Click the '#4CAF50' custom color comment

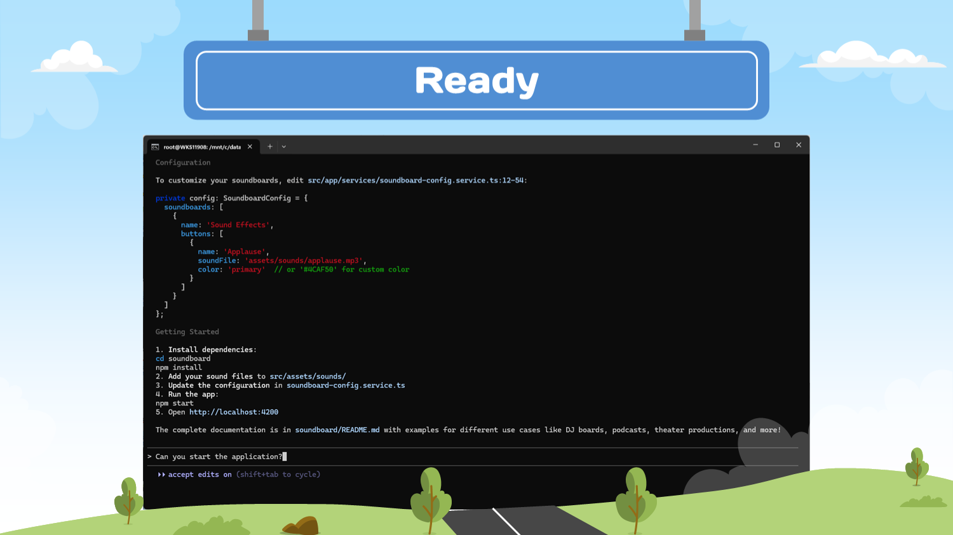(342, 270)
